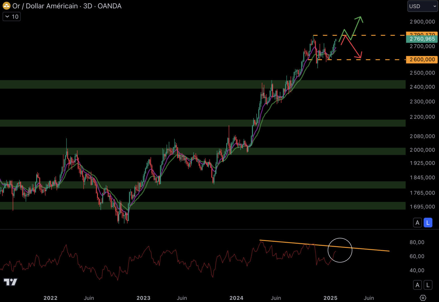Expand the indicator legend showing 10

click(x=12, y=17)
